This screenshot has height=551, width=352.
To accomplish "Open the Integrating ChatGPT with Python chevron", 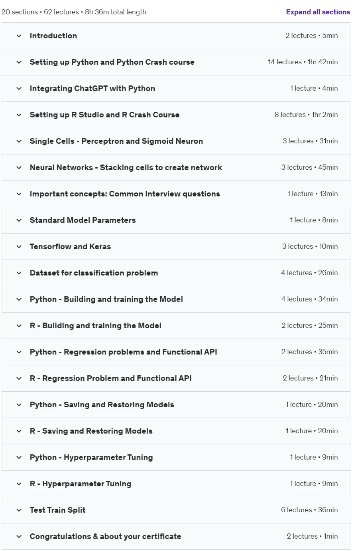I will (19, 89).
